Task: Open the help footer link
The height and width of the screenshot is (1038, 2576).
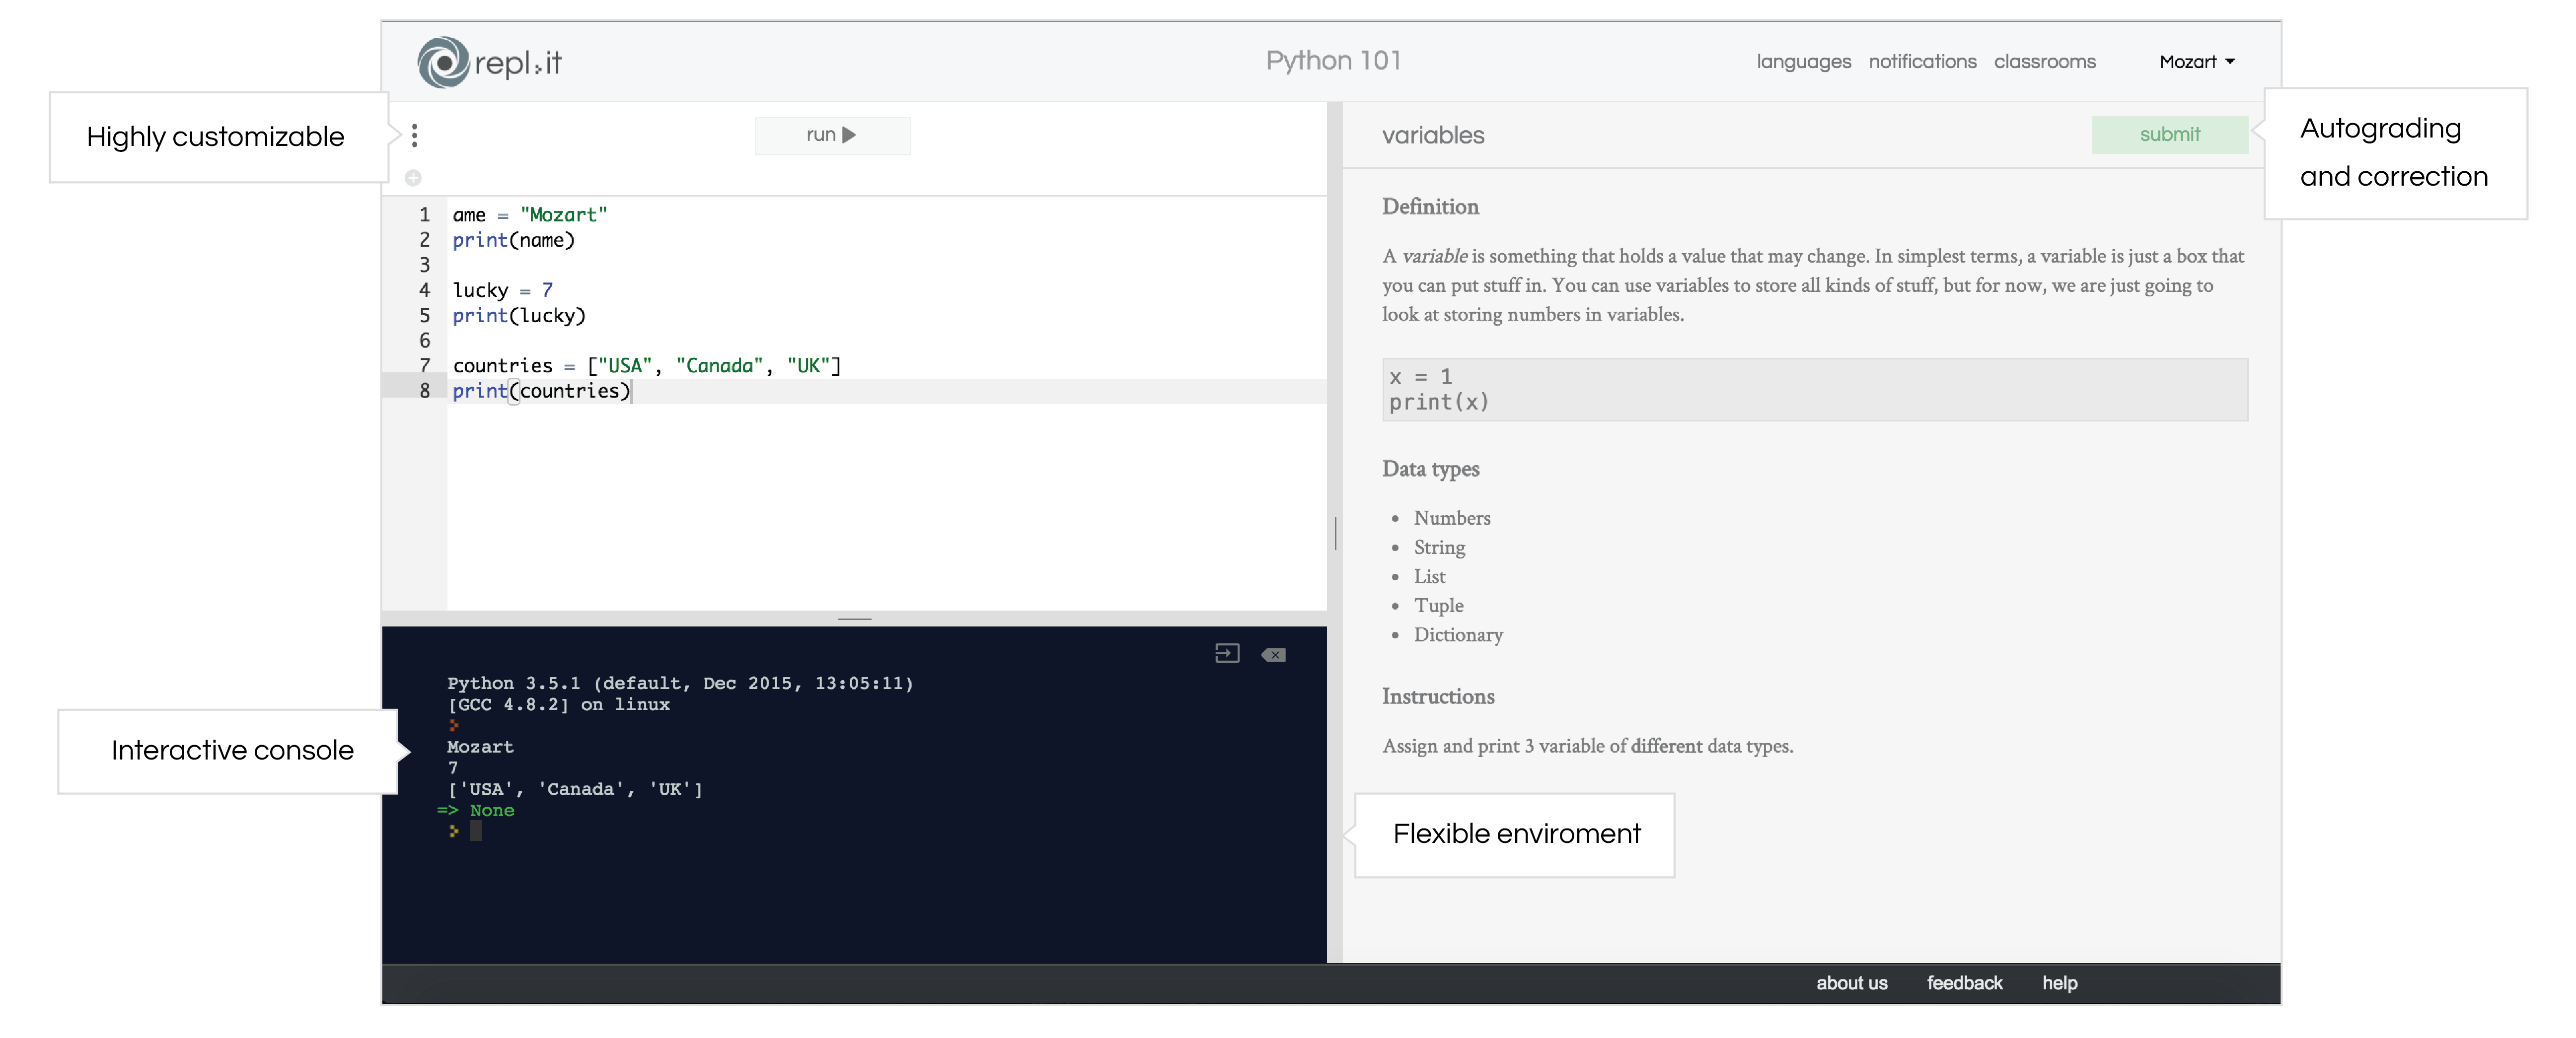Action: (2059, 983)
